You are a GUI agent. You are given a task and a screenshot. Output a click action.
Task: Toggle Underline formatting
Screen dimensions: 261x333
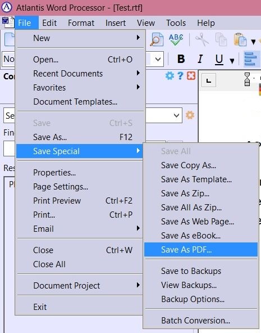pyautogui.click(x=219, y=59)
